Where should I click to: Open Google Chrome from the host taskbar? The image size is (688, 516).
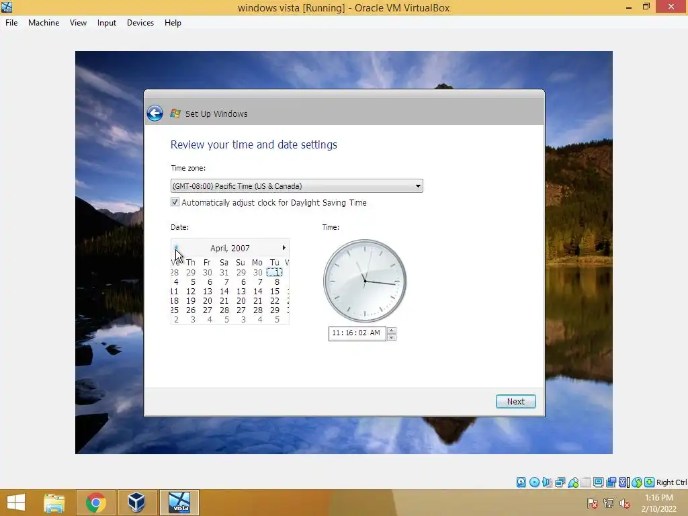95,503
